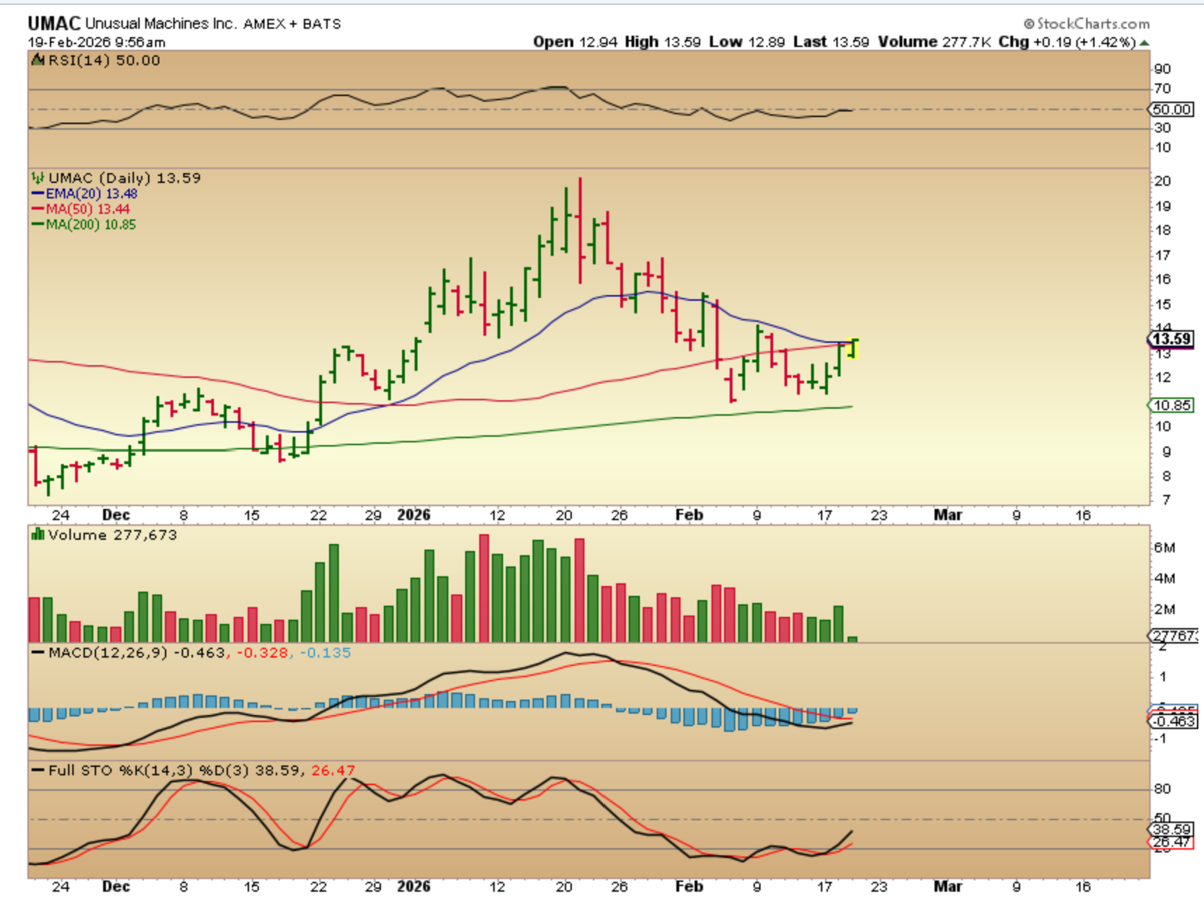Click the AMEX + BATS exchange label

292,24
